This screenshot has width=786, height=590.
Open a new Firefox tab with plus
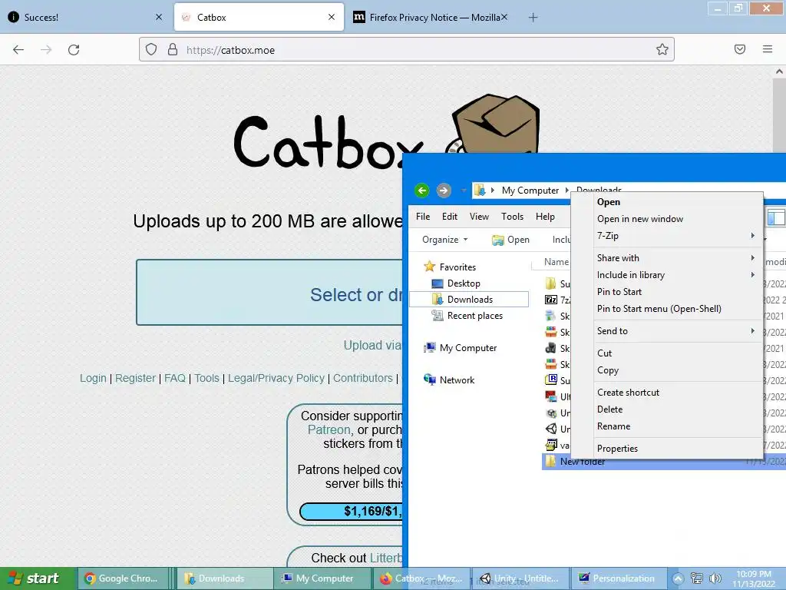533,18
